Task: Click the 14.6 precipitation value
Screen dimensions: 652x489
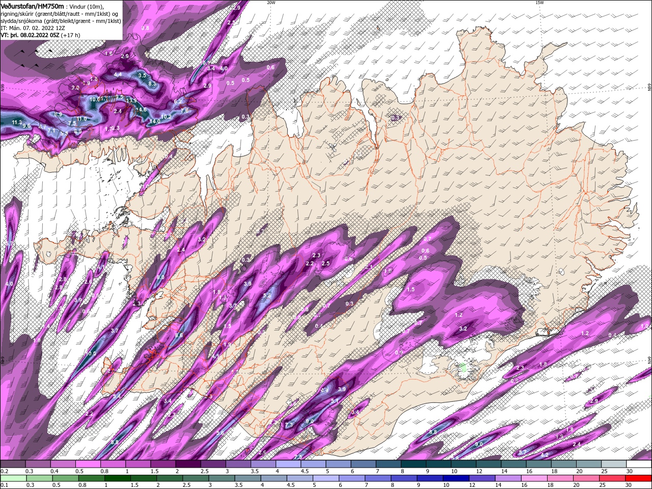Action: pyautogui.click(x=141, y=110)
